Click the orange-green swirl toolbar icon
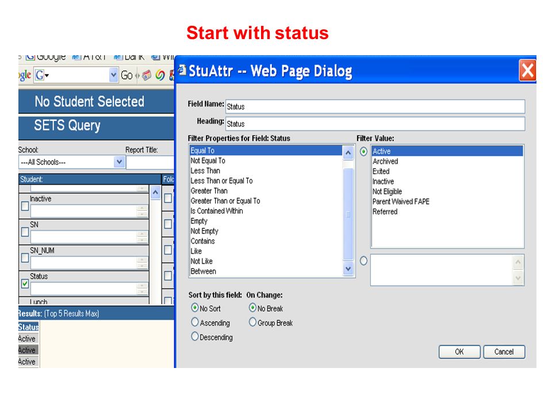This screenshot has width=552, height=414. (x=160, y=75)
